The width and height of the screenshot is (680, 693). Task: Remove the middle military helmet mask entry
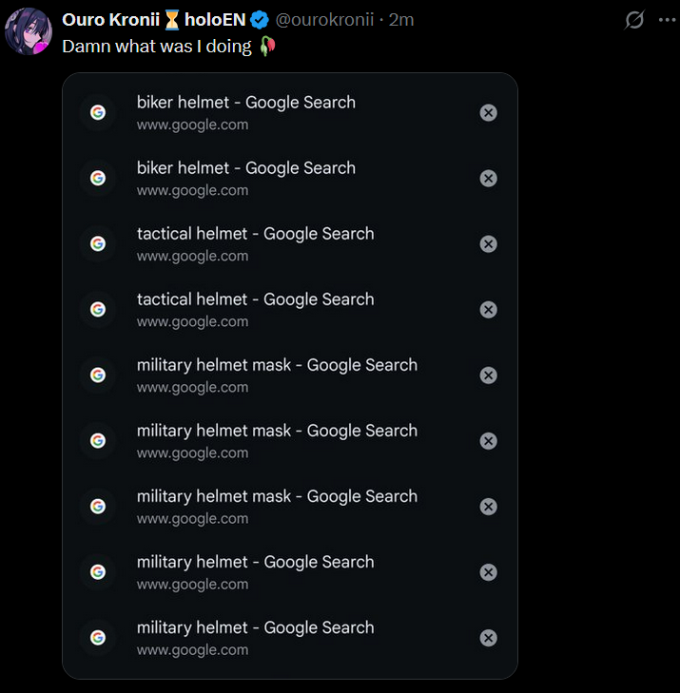tap(488, 441)
